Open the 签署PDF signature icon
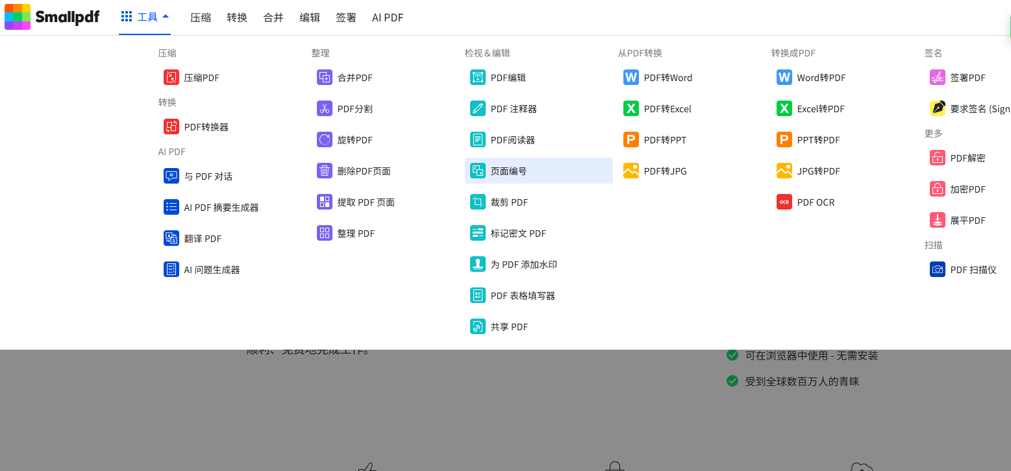1011x471 pixels. (937, 77)
